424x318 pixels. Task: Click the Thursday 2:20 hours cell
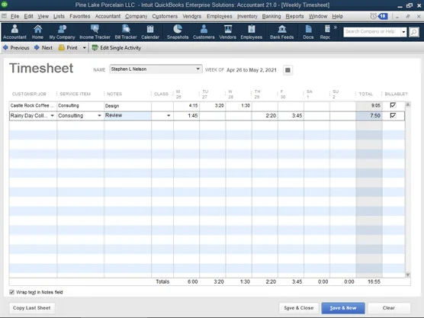pyautogui.click(x=265, y=116)
